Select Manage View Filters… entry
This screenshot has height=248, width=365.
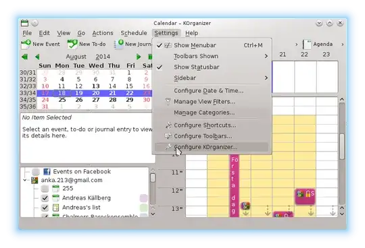204,102
